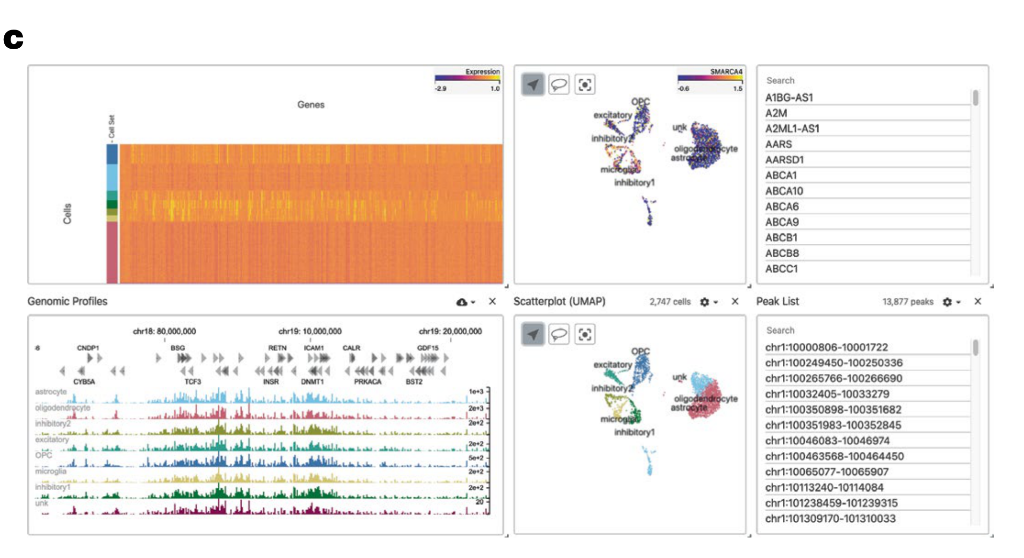Screen dimensions: 1024x558
Task: Select gene A2M in gene list
Action: [776, 113]
